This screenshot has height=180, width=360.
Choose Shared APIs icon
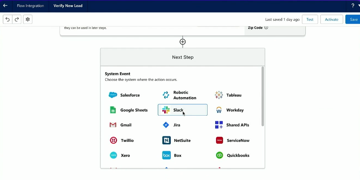pos(219,125)
